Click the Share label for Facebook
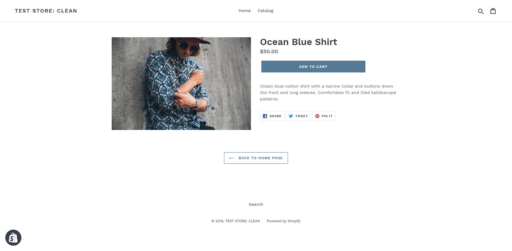Screen dimensions: 512x251 pos(276,116)
